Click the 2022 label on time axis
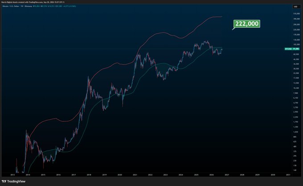Screen dimensions: 303x186 (x=150, y=175)
